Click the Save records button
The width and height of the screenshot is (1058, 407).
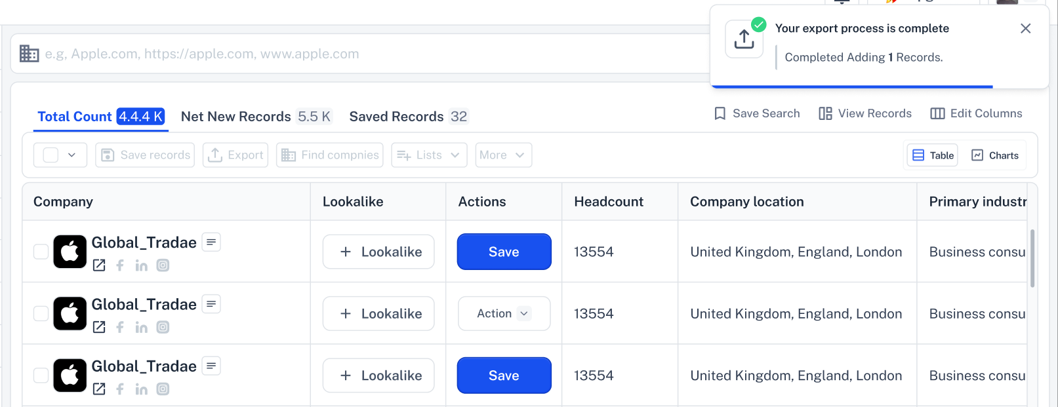(x=145, y=155)
